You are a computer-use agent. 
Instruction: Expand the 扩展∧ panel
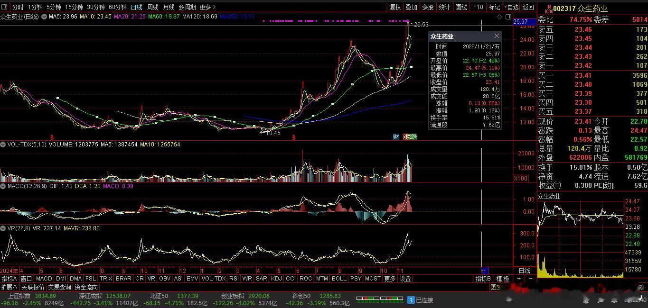click(9, 287)
